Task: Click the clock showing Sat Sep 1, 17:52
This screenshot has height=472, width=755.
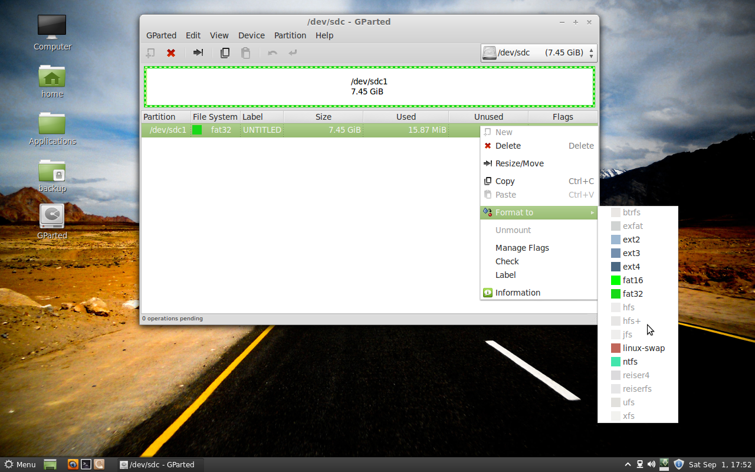Action: (x=720, y=464)
